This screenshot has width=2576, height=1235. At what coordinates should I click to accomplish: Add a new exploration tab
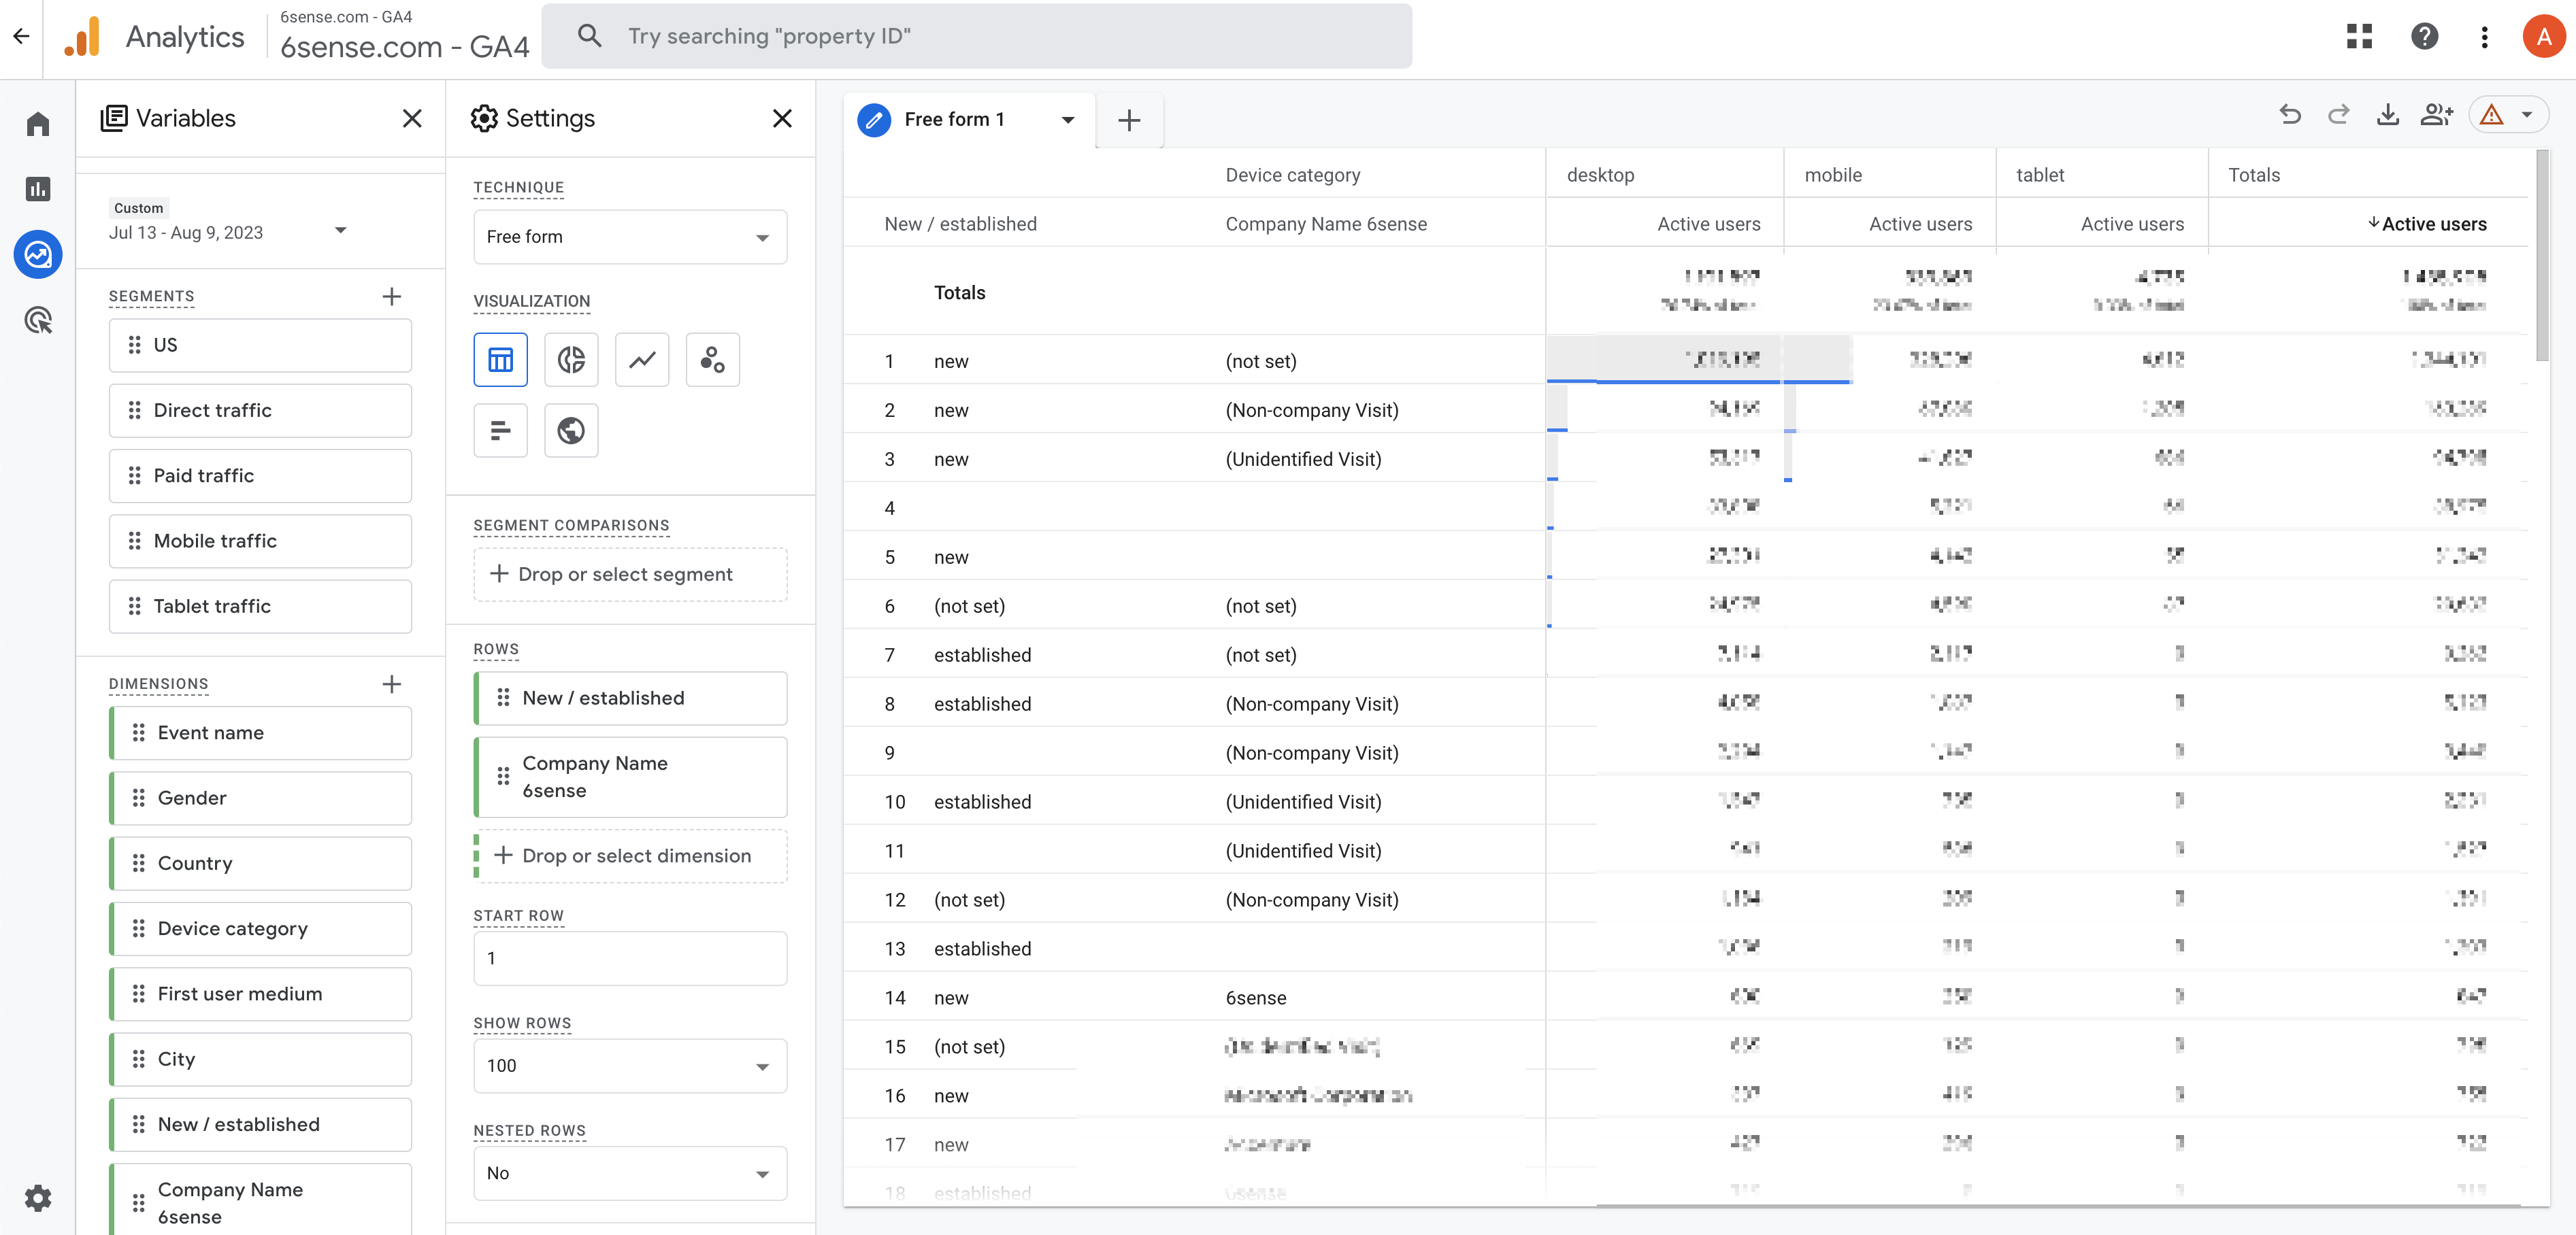pos(1129,120)
